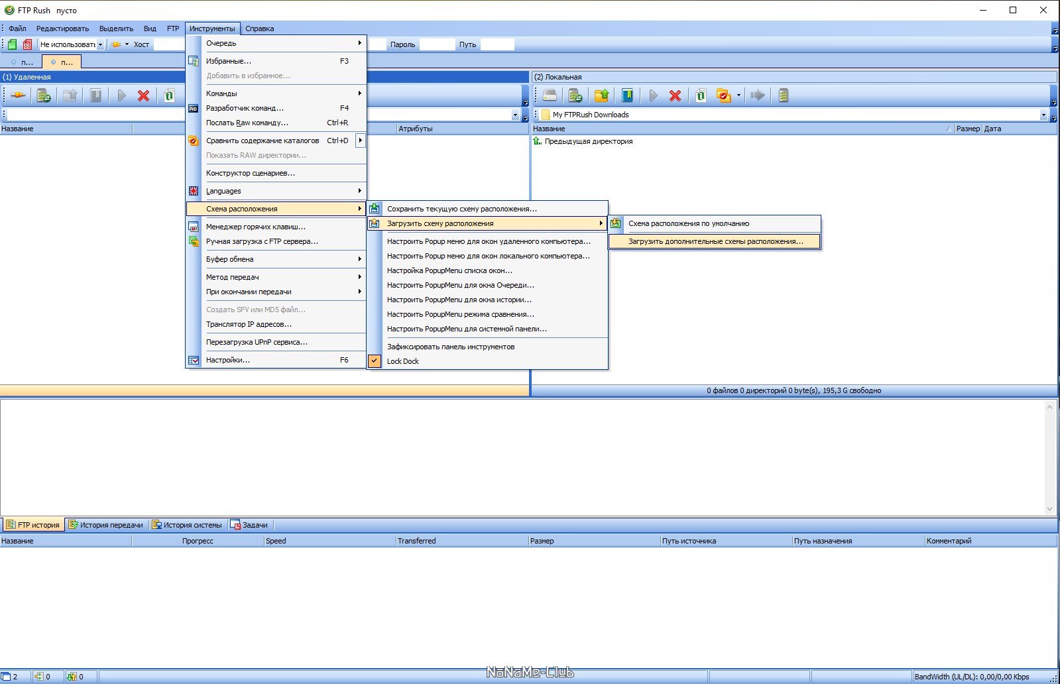This screenshot has width=1060, height=684.
Task: Choose Сохранить текущую схему расположения
Action: tap(487, 209)
